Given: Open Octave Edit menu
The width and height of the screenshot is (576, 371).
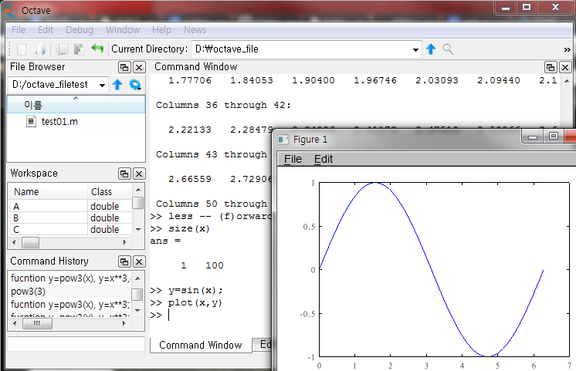Looking at the screenshot, I should coord(46,30).
